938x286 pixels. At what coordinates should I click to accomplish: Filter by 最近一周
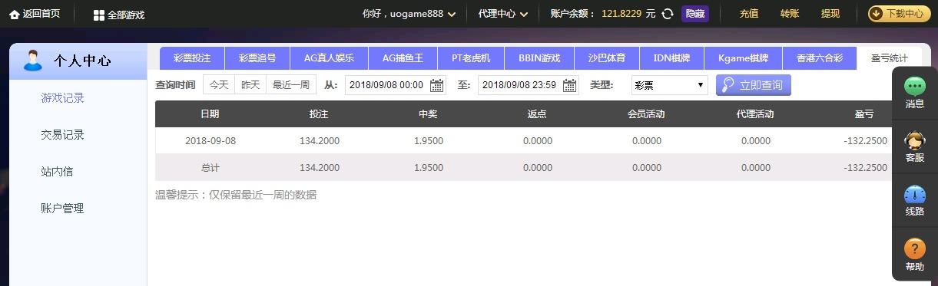click(291, 85)
